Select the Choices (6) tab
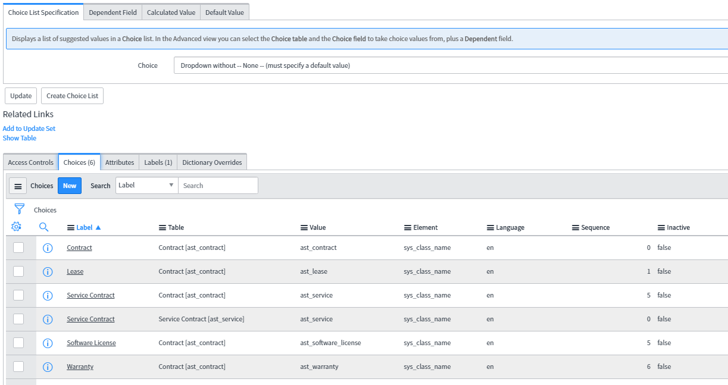 click(79, 162)
